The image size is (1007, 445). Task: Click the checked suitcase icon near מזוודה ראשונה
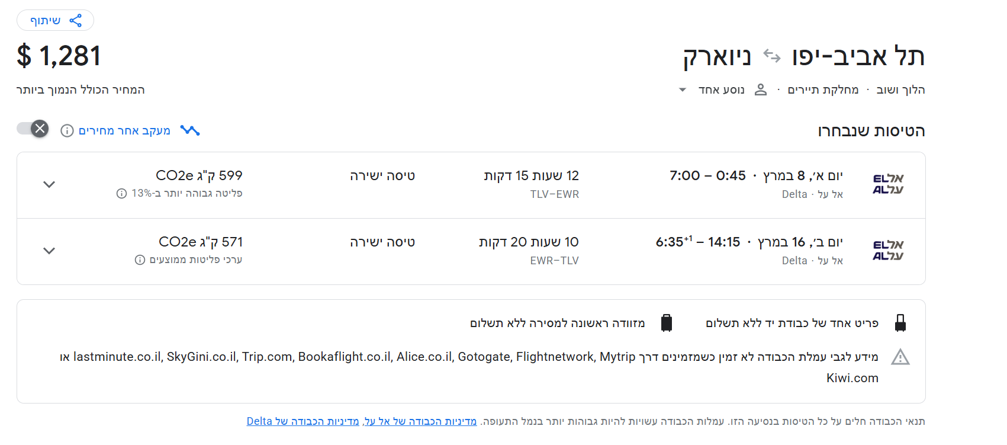click(x=668, y=323)
